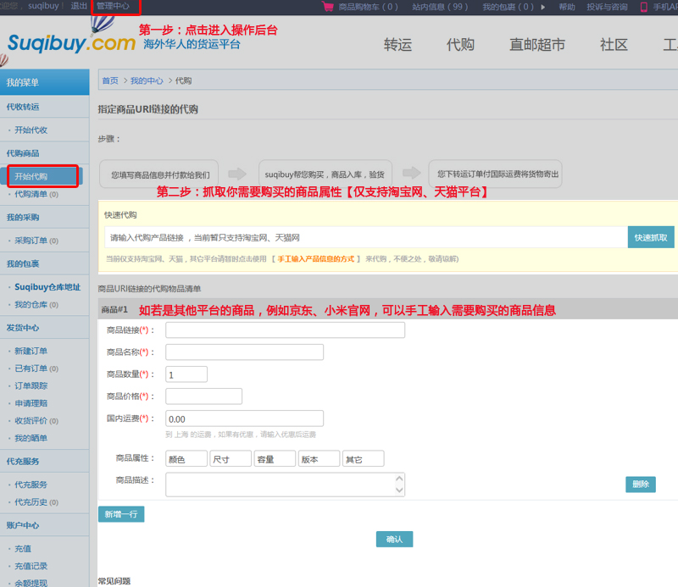Click the 确认 button

pyautogui.click(x=394, y=539)
